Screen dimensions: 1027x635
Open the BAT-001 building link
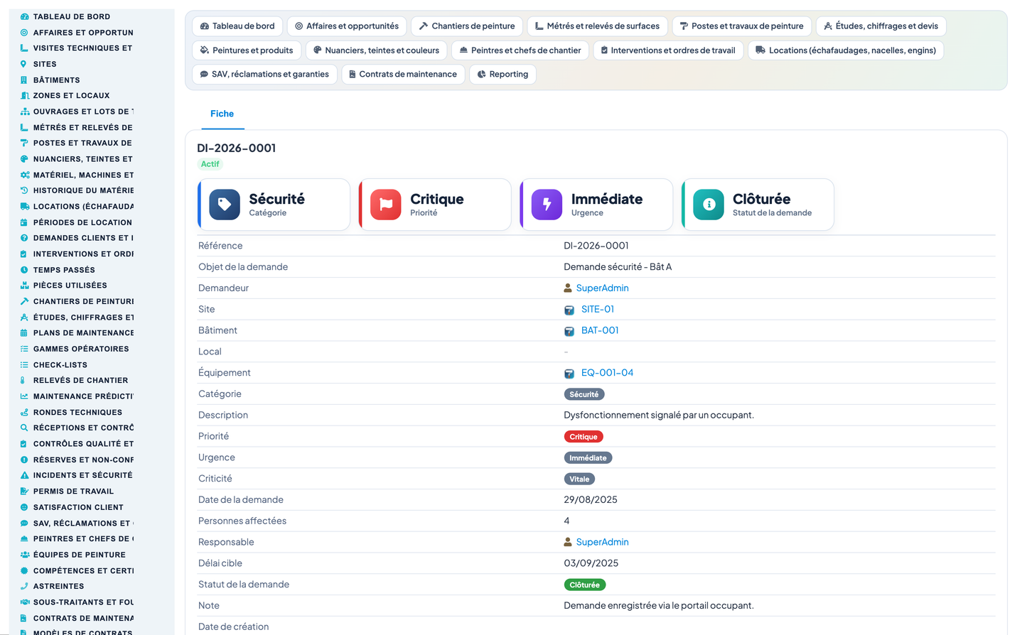(x=600, y=330)
